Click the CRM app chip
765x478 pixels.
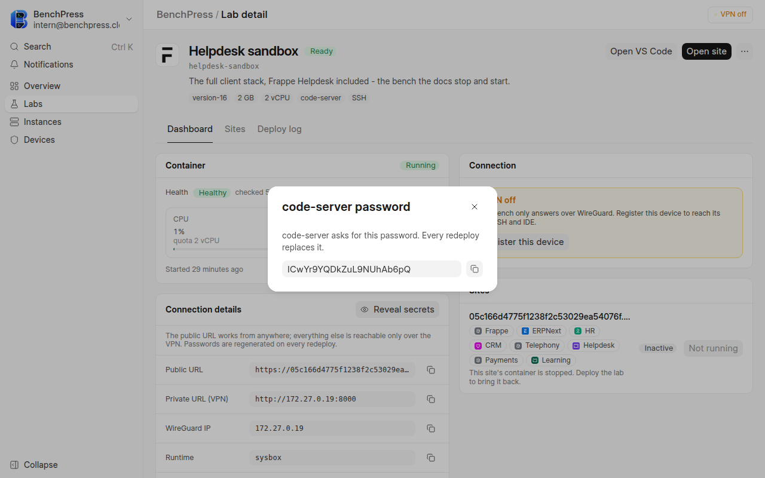click(488, 345)
